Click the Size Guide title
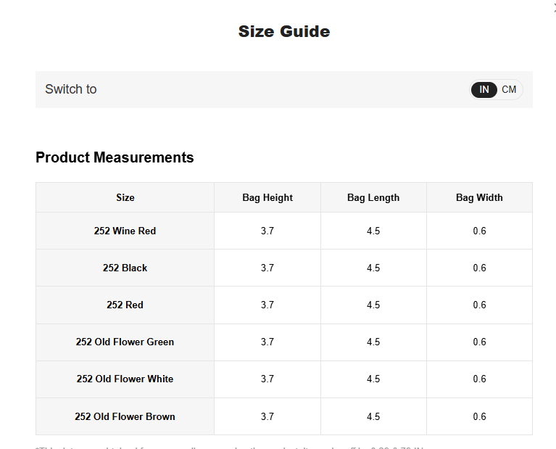 pos(284,32)
